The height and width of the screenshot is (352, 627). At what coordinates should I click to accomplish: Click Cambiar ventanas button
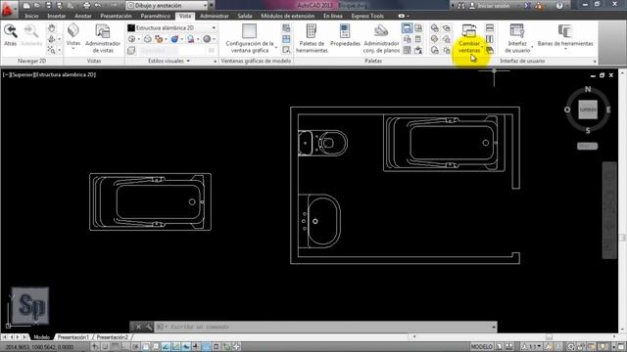[x=469, y=38]
